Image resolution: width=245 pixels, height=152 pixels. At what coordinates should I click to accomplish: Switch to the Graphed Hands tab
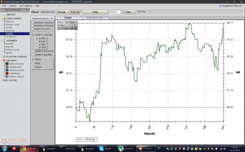tap(95, 17)
